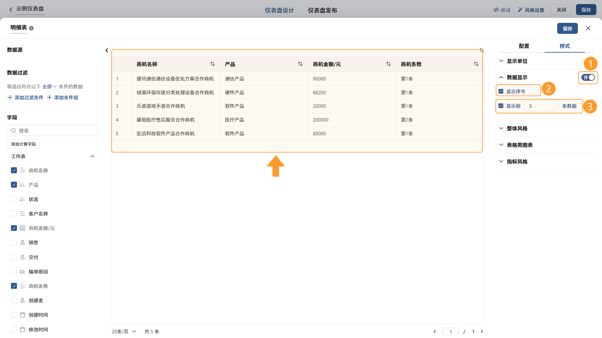The image size is (602, 338).
Task: Click the person icon beside 销售 field
Action: tap(23, 242)
